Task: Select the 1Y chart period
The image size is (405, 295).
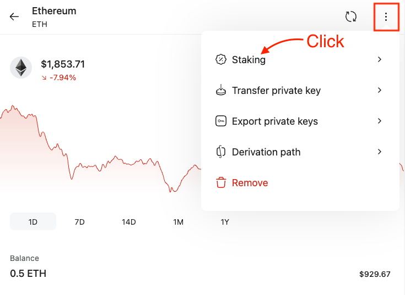Action: pos(225,222)
